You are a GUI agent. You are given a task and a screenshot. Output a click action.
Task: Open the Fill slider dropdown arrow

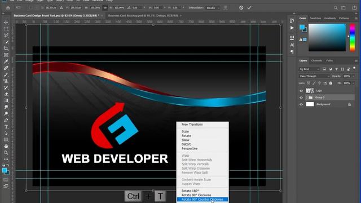pos(353,83)
